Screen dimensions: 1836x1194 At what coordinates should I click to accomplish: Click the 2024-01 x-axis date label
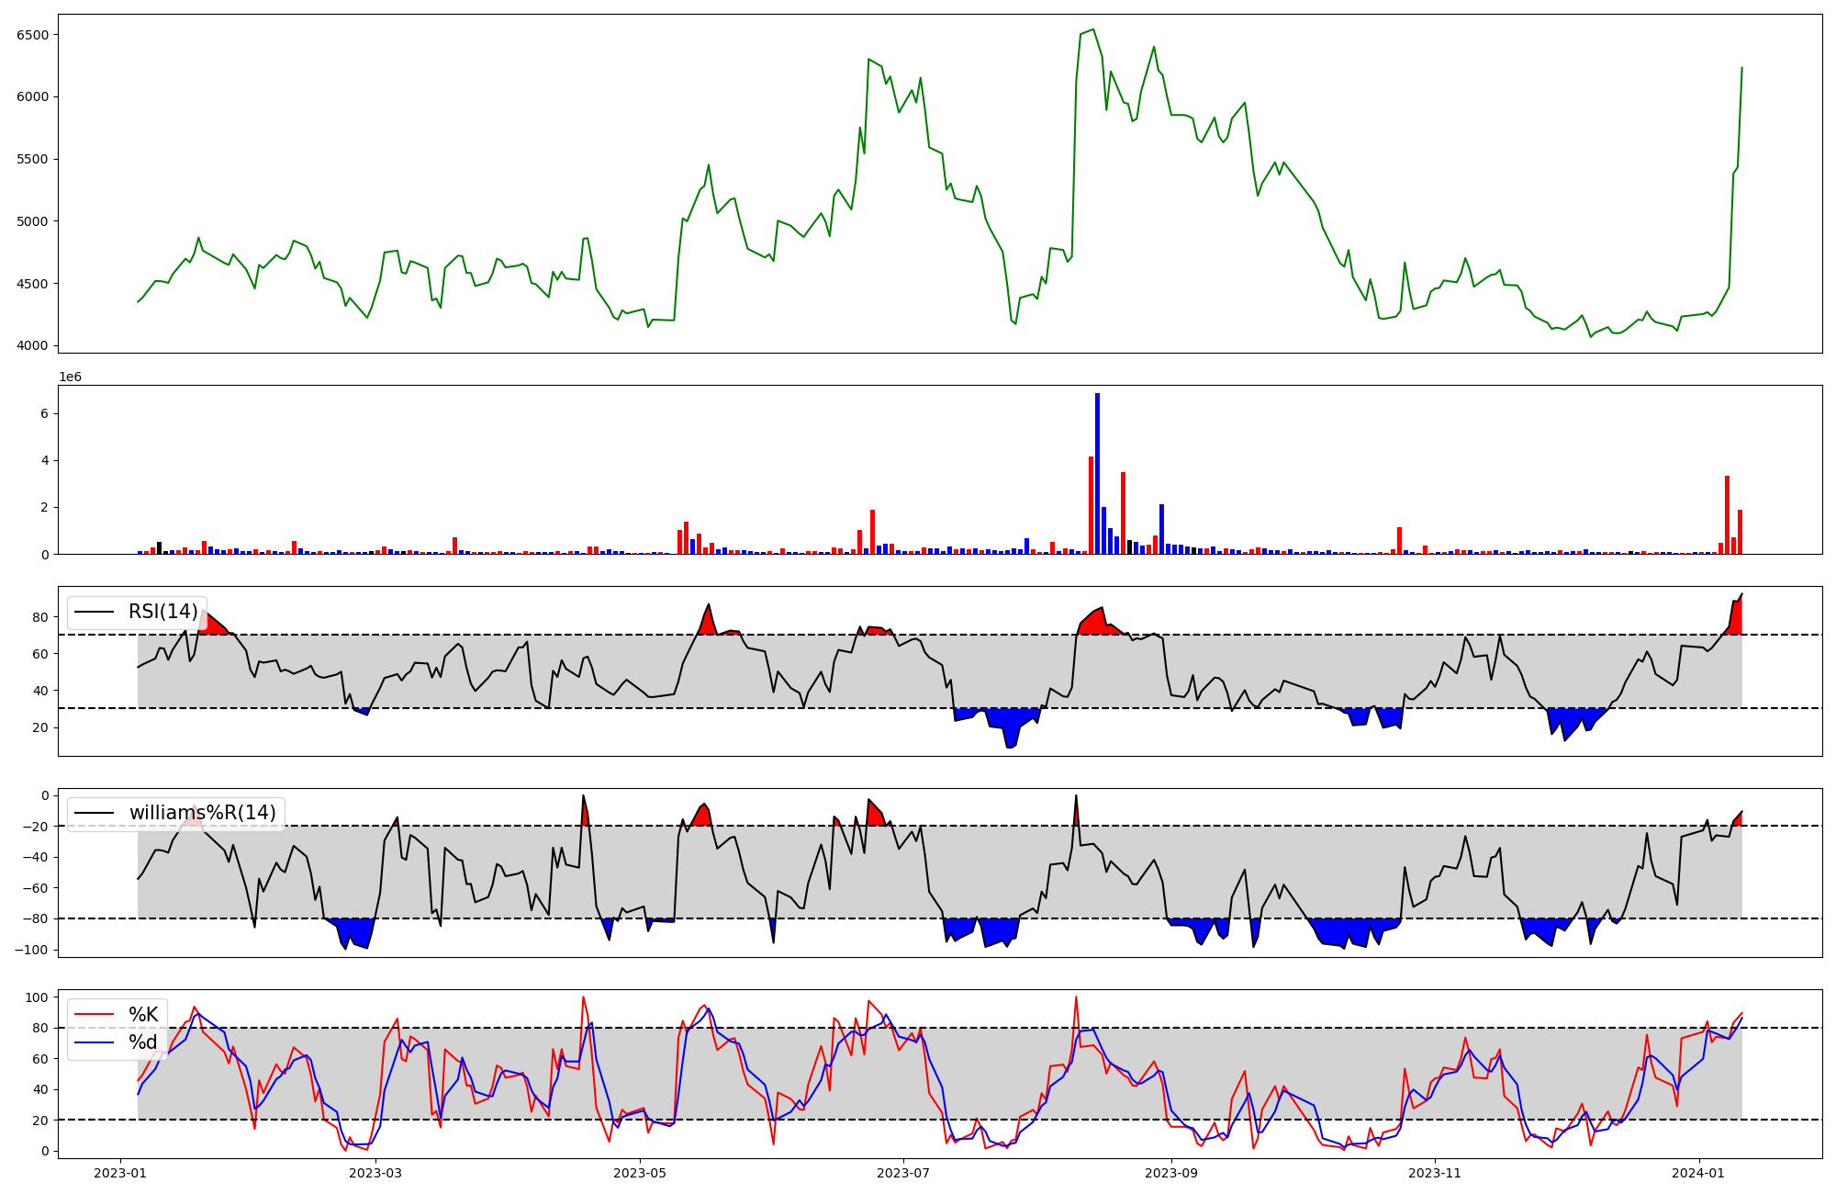coord(1698,1173)
